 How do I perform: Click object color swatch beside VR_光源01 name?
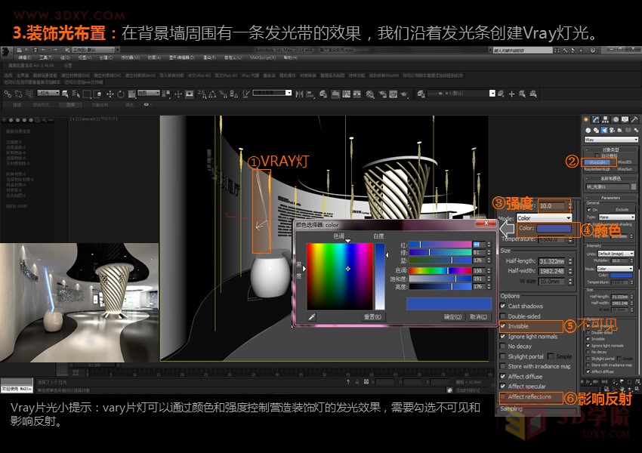click(x=634, y=186)
